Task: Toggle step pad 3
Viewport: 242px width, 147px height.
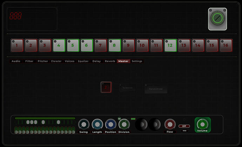Action: point(45,45)
